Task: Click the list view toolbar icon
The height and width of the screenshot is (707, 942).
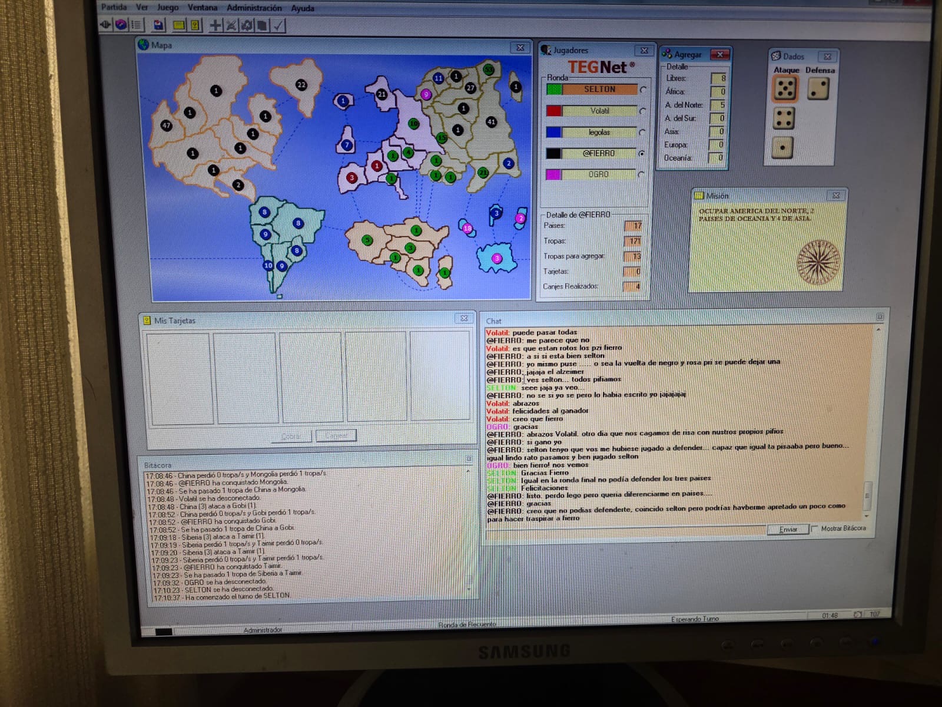Action: [x=136, y=25]
